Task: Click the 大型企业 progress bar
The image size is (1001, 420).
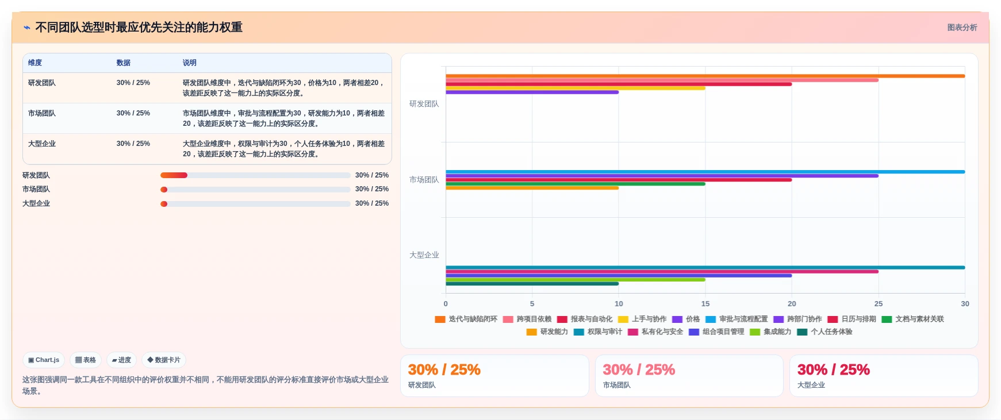Action: [255, 204]
